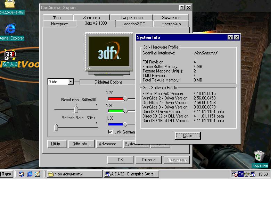Click the AIDA32 tray icon next to clock

click(x=253, y=174)
